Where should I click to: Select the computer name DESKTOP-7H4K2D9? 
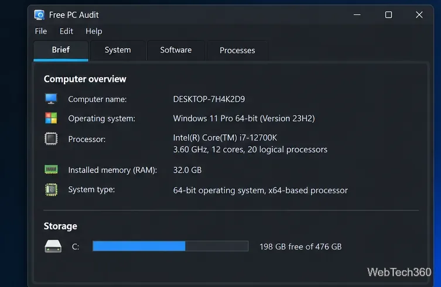(x=209, y=99)
